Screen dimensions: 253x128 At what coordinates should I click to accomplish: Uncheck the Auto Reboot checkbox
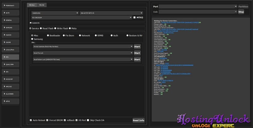[31, 120]
